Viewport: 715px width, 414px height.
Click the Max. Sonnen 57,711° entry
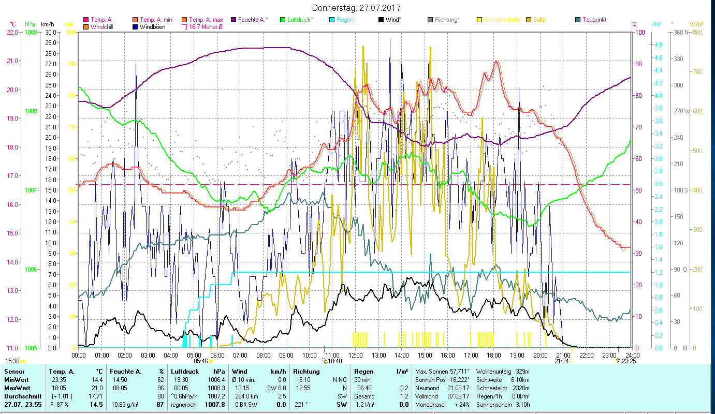pos(442,372)
